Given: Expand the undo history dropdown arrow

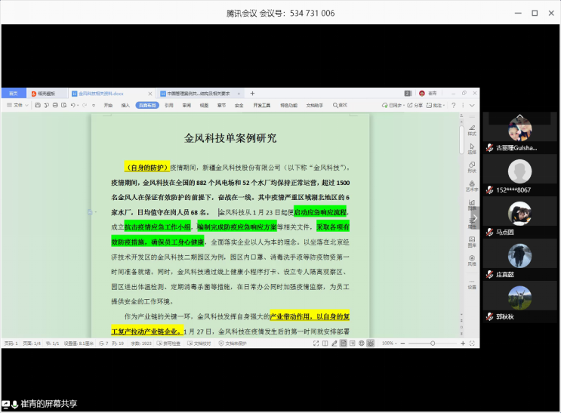Looking at the screenshot, I should tap(78, 105).
